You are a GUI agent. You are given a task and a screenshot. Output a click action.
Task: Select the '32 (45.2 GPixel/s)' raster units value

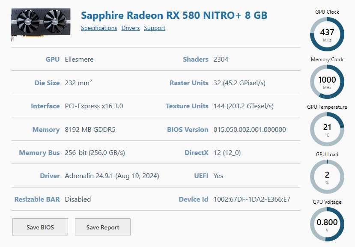click(239, 83)
